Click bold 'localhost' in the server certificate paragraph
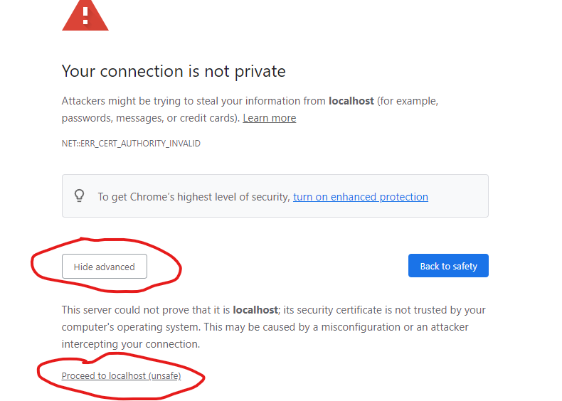 [256, 310]
